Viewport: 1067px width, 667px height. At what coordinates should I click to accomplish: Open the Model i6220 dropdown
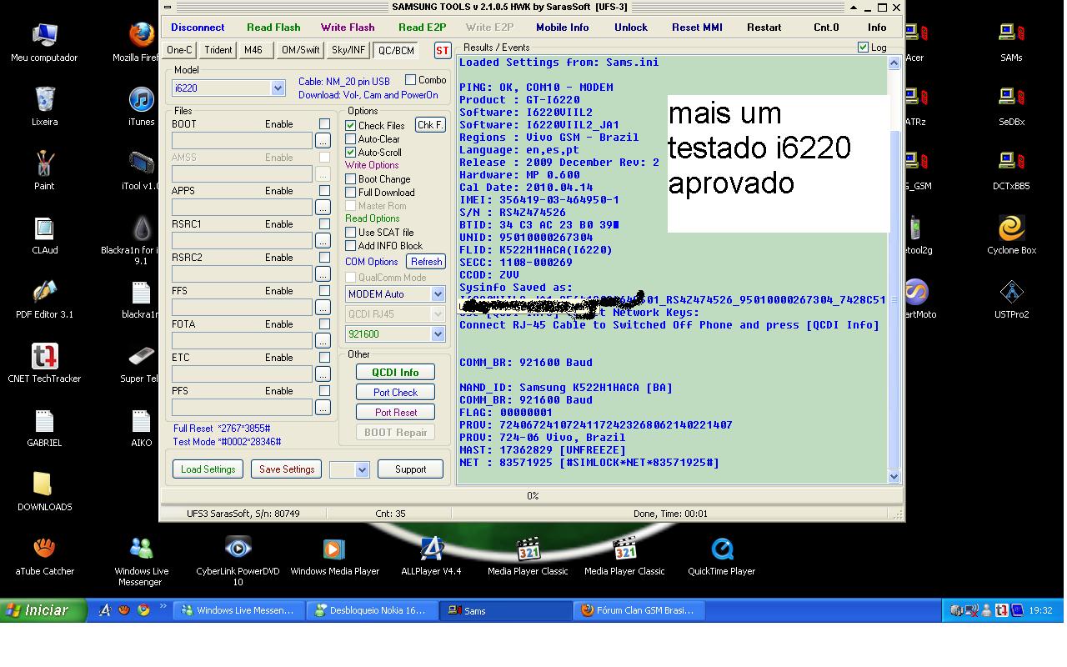(x=278, y=88)
